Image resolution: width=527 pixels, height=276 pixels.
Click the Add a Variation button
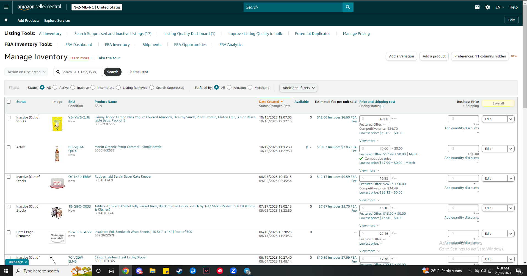pyautogui.click(x=401, y=56)
